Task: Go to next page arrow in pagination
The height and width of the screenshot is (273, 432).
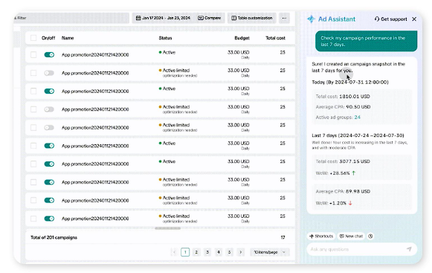Action: (240, 252)
